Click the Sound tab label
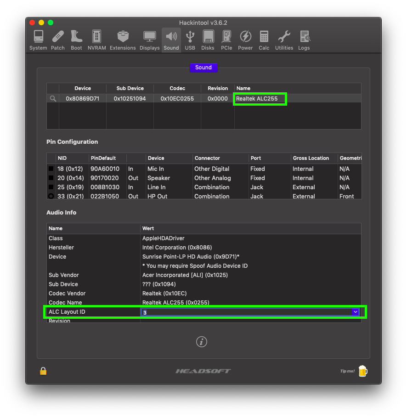The image size is (407, 418). pyautogui.click(x=203, y=68)
